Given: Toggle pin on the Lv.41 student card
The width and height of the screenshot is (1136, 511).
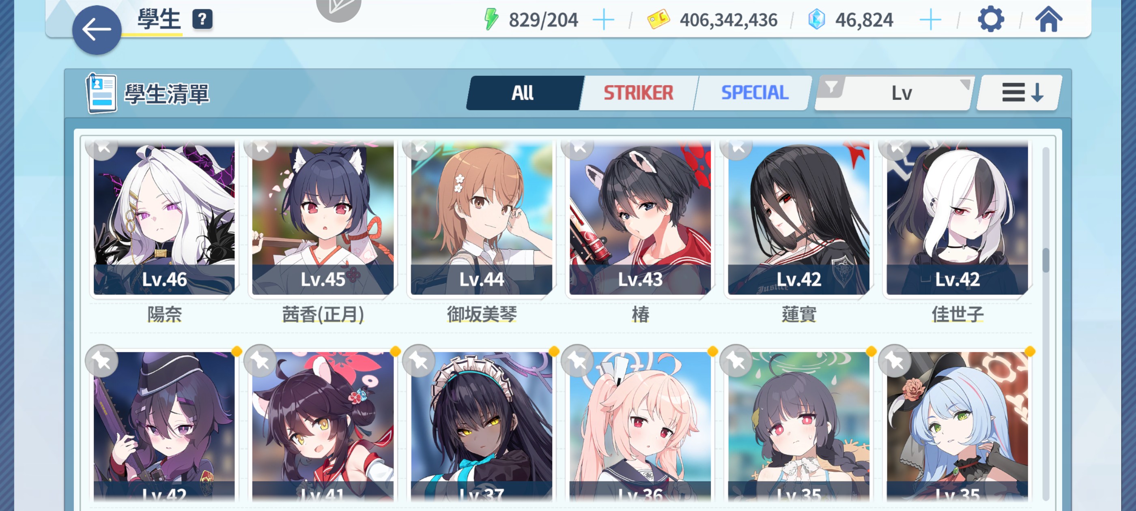Looking at the screenshot, I should [260, 361].
